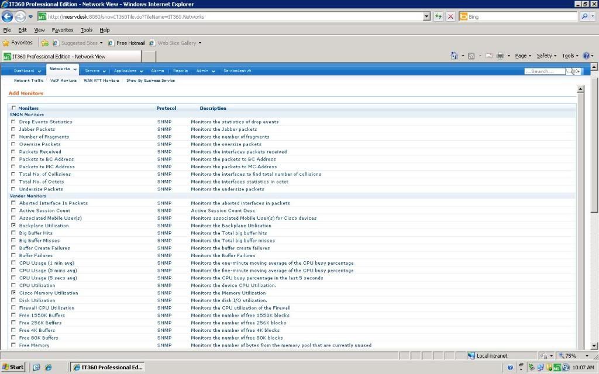Open Show By Business Service link

[150, 81]
